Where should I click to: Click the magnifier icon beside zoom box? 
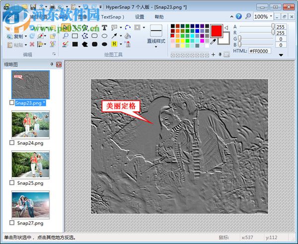248,16
